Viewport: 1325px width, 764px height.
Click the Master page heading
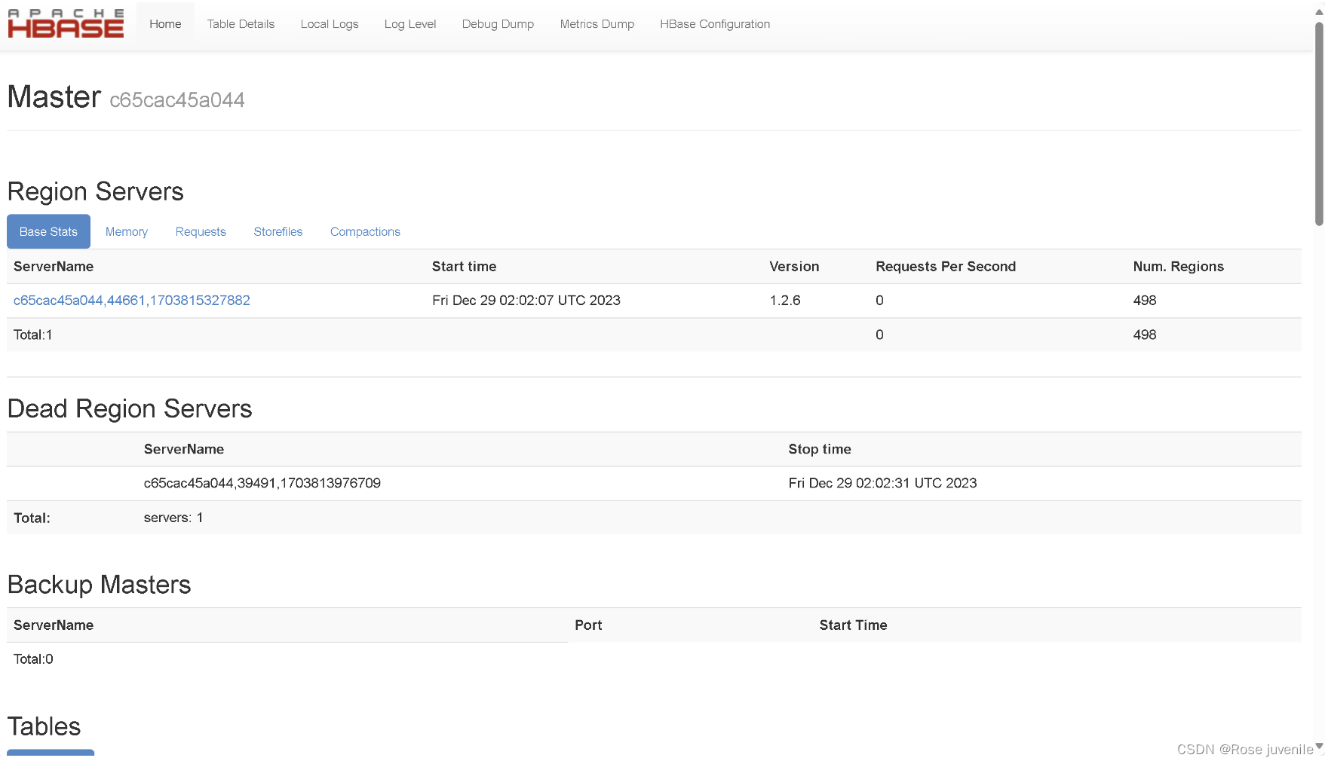pyautogui.click(x=54, y=97)
